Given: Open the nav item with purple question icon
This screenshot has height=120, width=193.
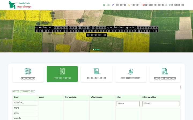Looking at the screenshot, I should tap(119, 5).
